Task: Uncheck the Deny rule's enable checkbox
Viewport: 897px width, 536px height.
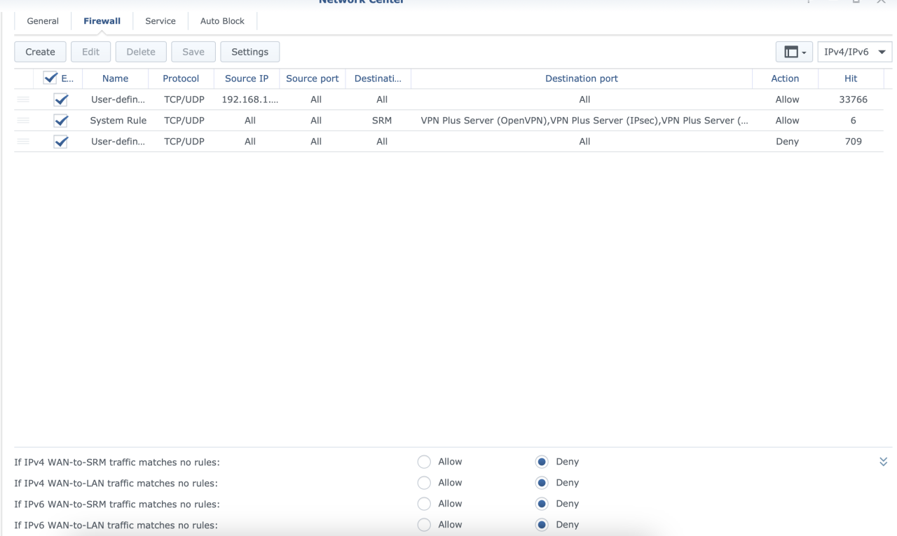Action: tap(60, 141)
